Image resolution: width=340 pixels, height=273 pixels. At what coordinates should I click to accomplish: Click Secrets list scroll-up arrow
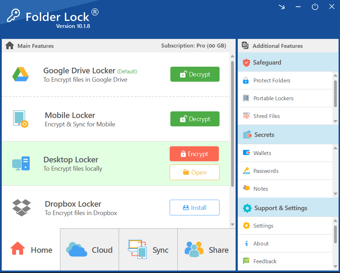click(x=335, y=148)
